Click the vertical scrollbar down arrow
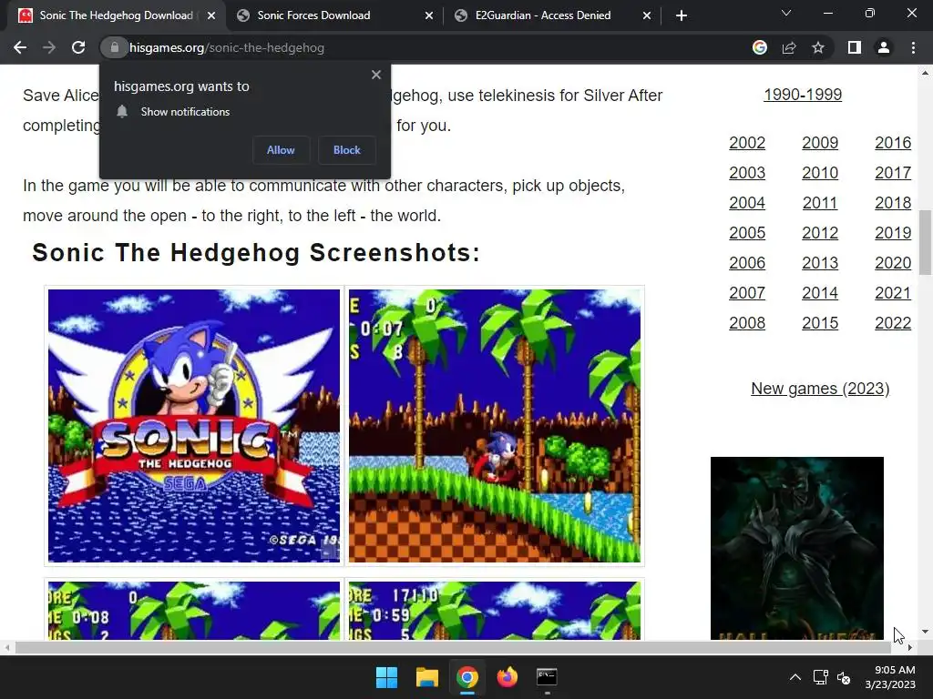 pyautogui.click(x=925, y=632)
